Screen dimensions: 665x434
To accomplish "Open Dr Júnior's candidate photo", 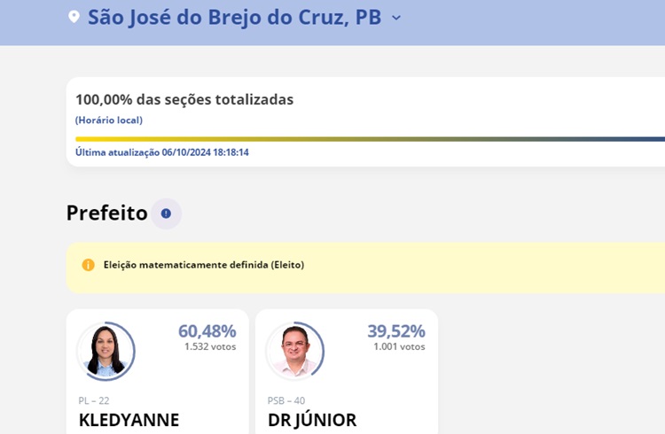I will [294, 351].
